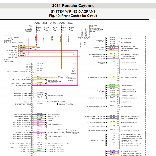156x156 pixels.
Task: Select 'PAS ANTN FRONT CNTR CONSOLE' label
Action: pos(131,139)
